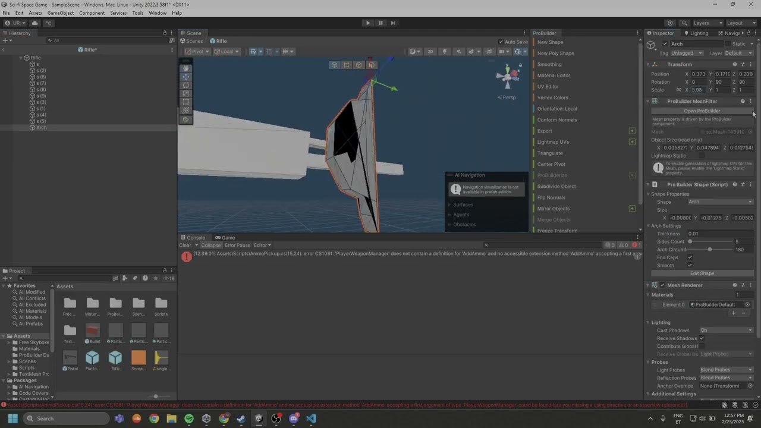Toggle the Smooth checkbox
This screenshot has height=428, width=761.
tap(690, 265)
